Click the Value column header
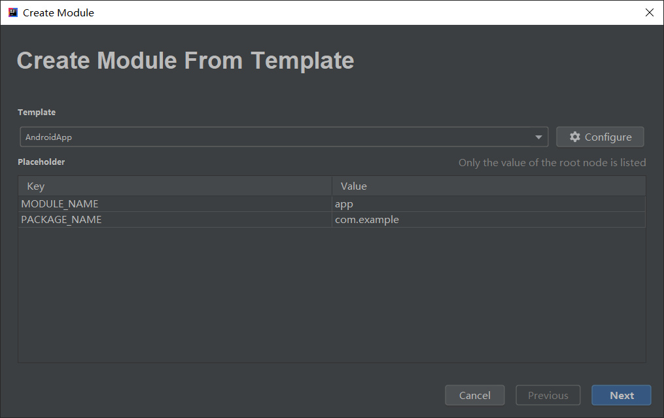This screenshot has width=664, height=418. [x=354, y=186]
